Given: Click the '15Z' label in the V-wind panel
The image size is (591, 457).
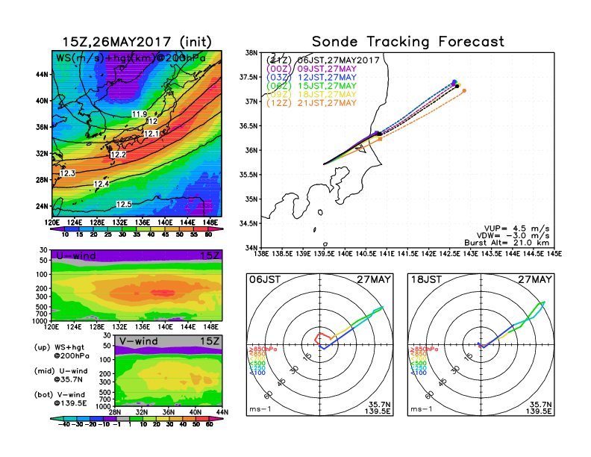Looking at the screenshot, I should pyautogui.click(x=209, y=341).
